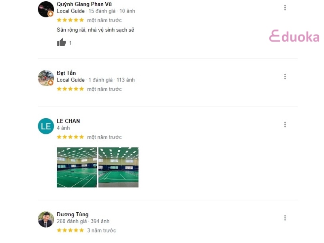324x243 pixels.
Task: Click "Local Guide · 15 đánh giá" text
Action: [86, 11]
